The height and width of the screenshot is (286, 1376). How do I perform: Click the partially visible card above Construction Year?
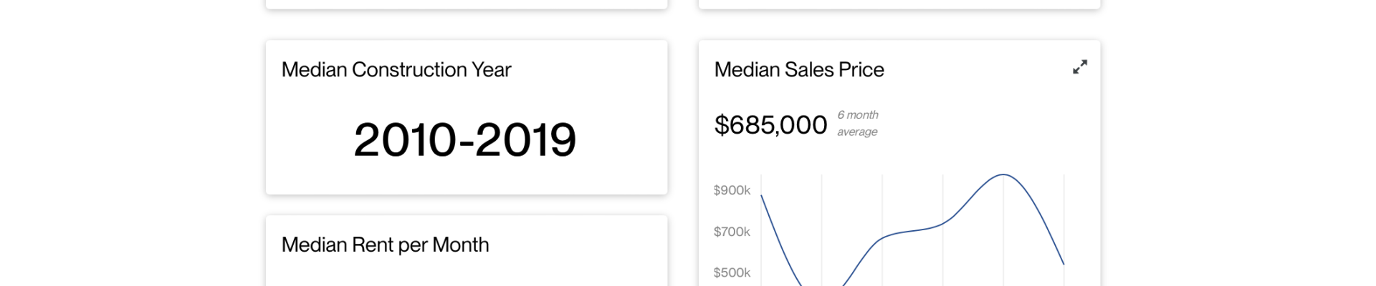coord(467,4)
